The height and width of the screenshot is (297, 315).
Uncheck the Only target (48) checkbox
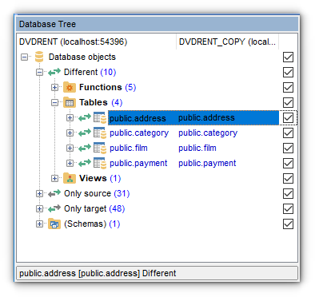coord(288,208)
